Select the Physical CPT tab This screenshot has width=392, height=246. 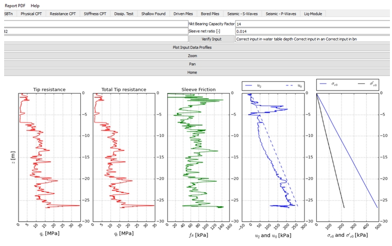coord(31,14)
